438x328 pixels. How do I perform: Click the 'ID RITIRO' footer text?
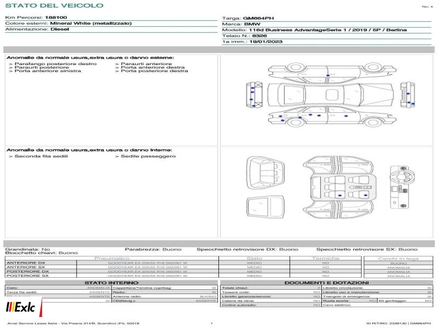point(399,323)
